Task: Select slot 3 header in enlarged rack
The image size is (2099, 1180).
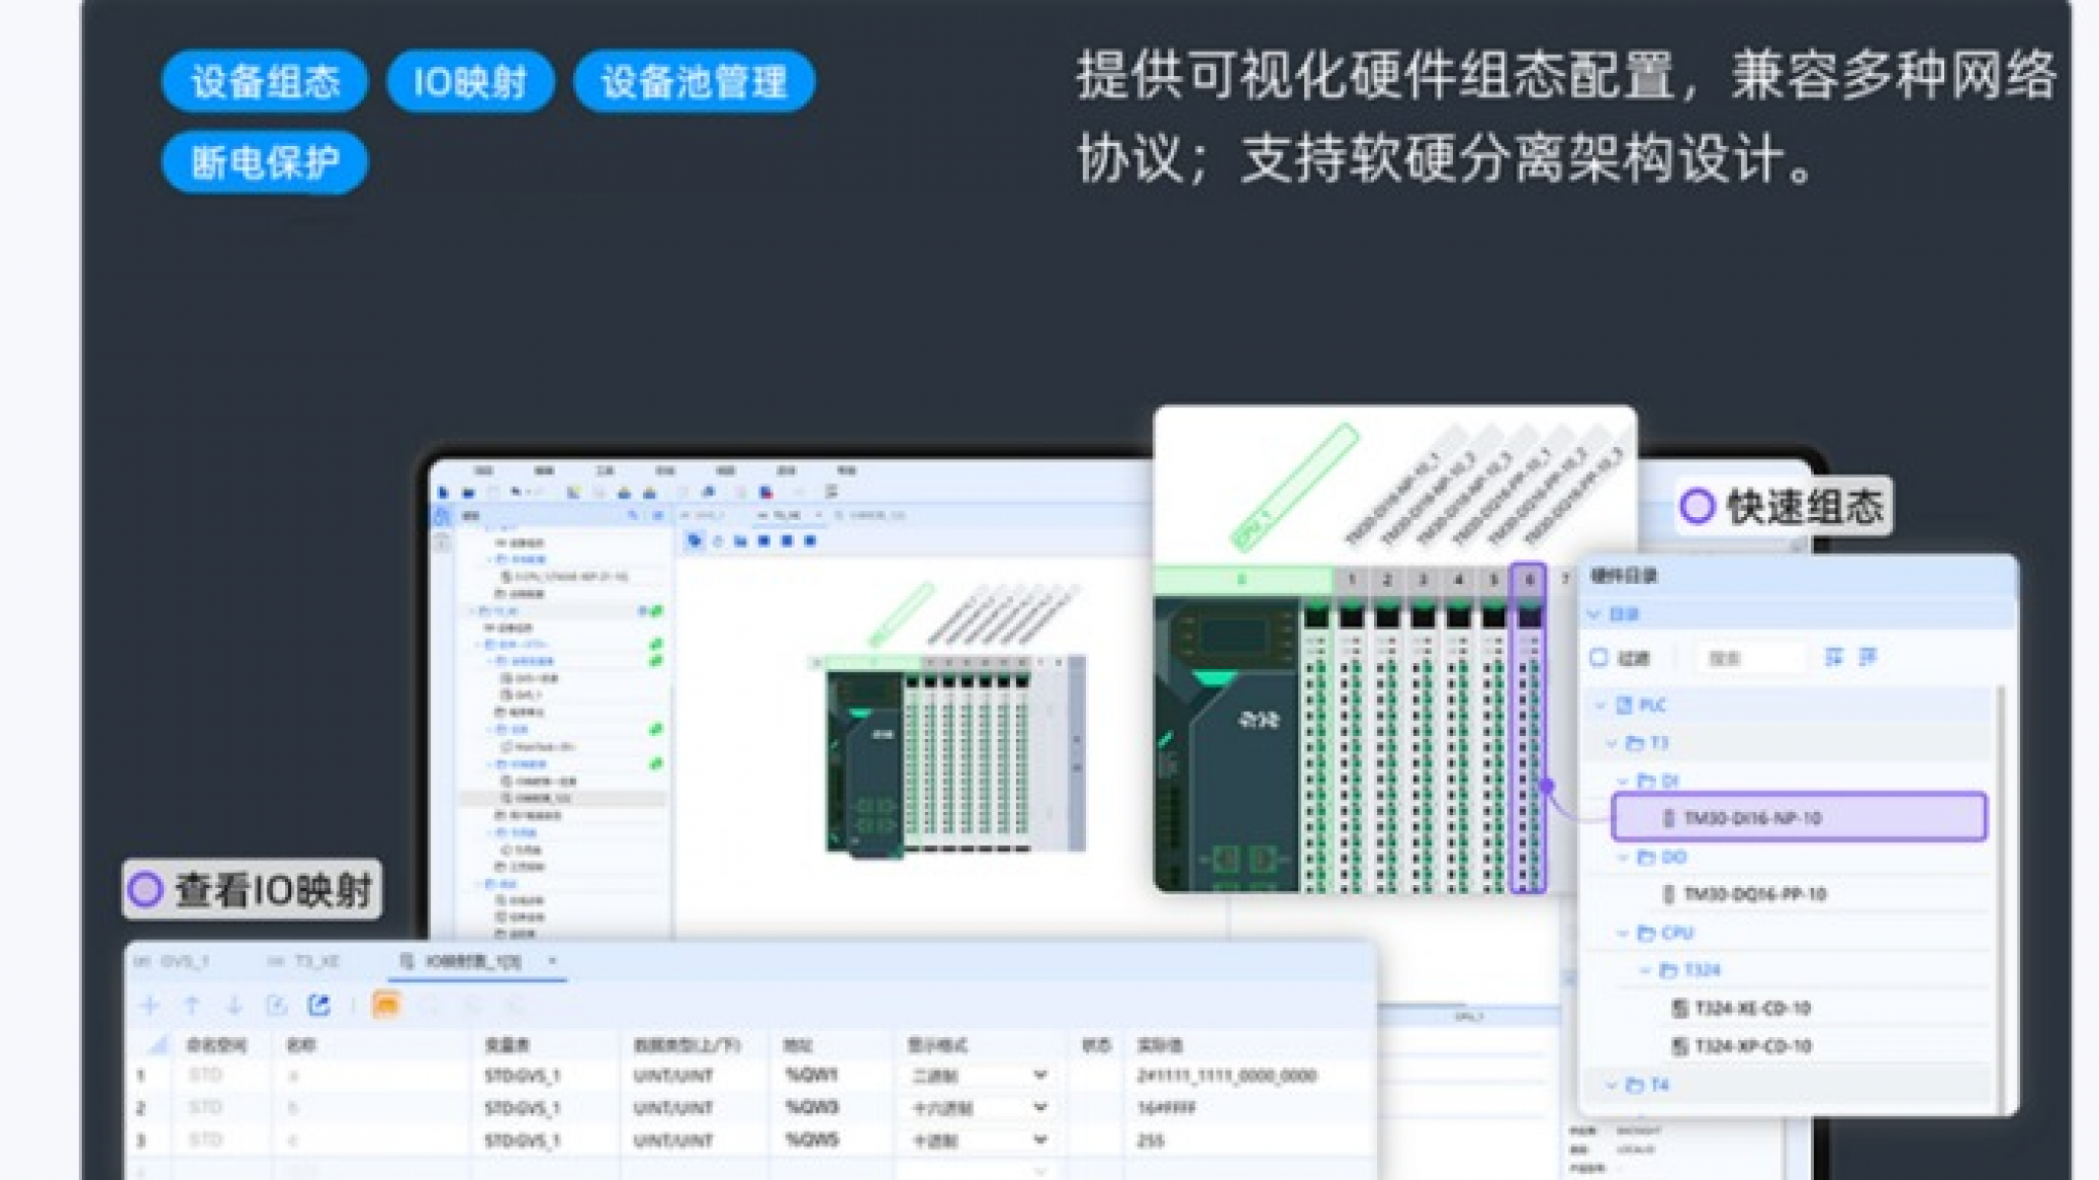Action: [x=1422, y=579]
